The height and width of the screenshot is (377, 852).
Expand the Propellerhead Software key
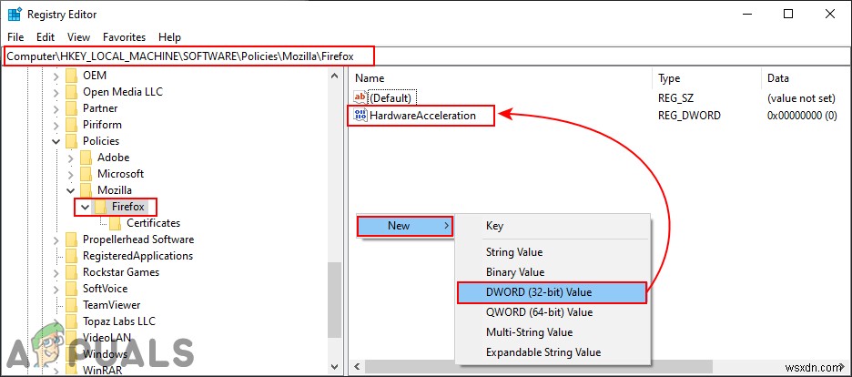point(56,239)
